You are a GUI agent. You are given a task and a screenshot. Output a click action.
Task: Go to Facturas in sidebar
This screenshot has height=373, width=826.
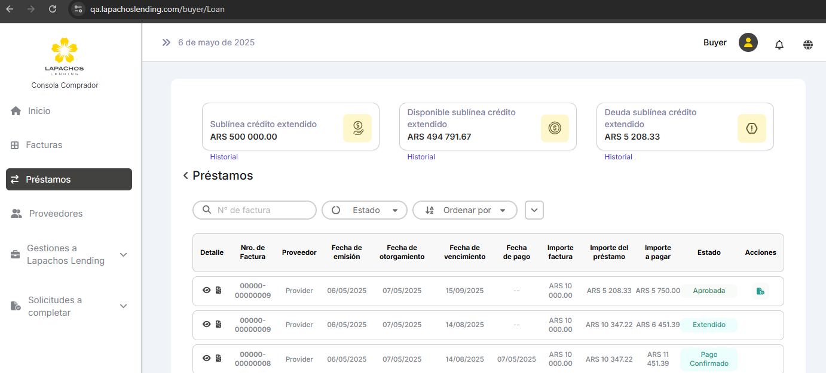(x=44, y=145)
